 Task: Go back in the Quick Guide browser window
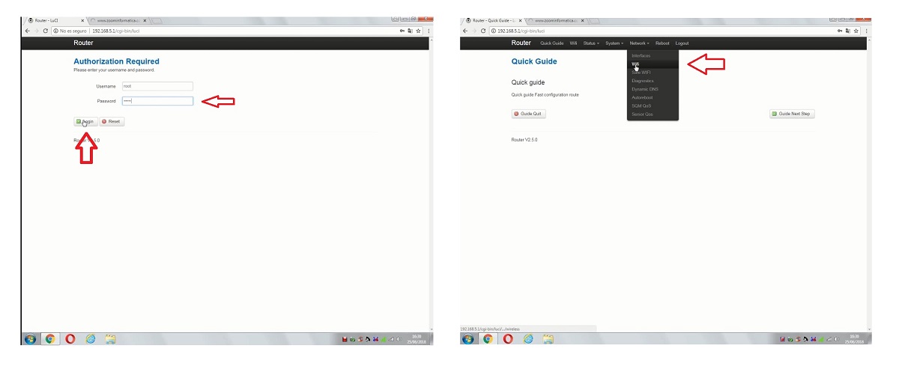click(x=464, y=31)
